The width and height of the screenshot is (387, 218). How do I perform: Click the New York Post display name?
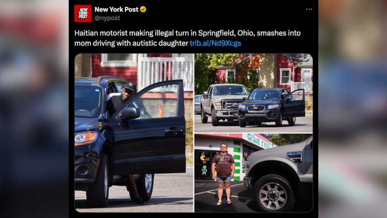117,9
